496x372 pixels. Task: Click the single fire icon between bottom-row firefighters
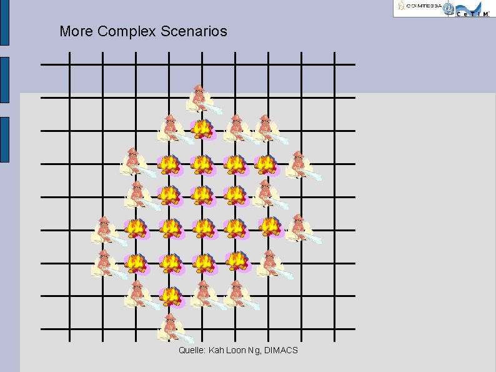tap(171, 297)
